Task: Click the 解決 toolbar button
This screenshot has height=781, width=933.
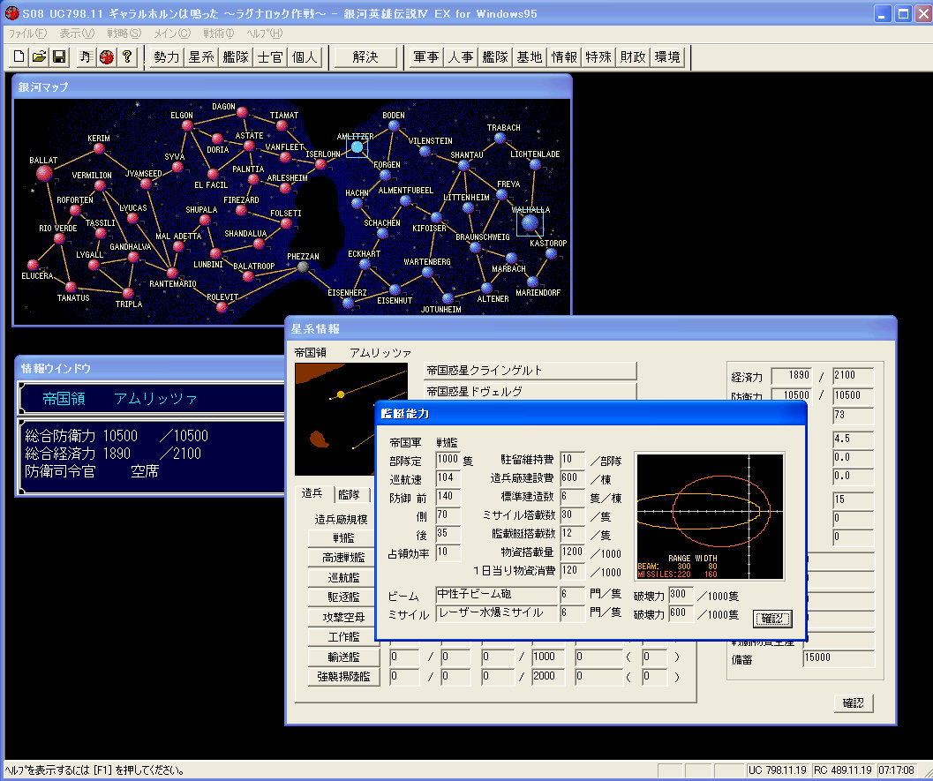Action: (365, 57)
